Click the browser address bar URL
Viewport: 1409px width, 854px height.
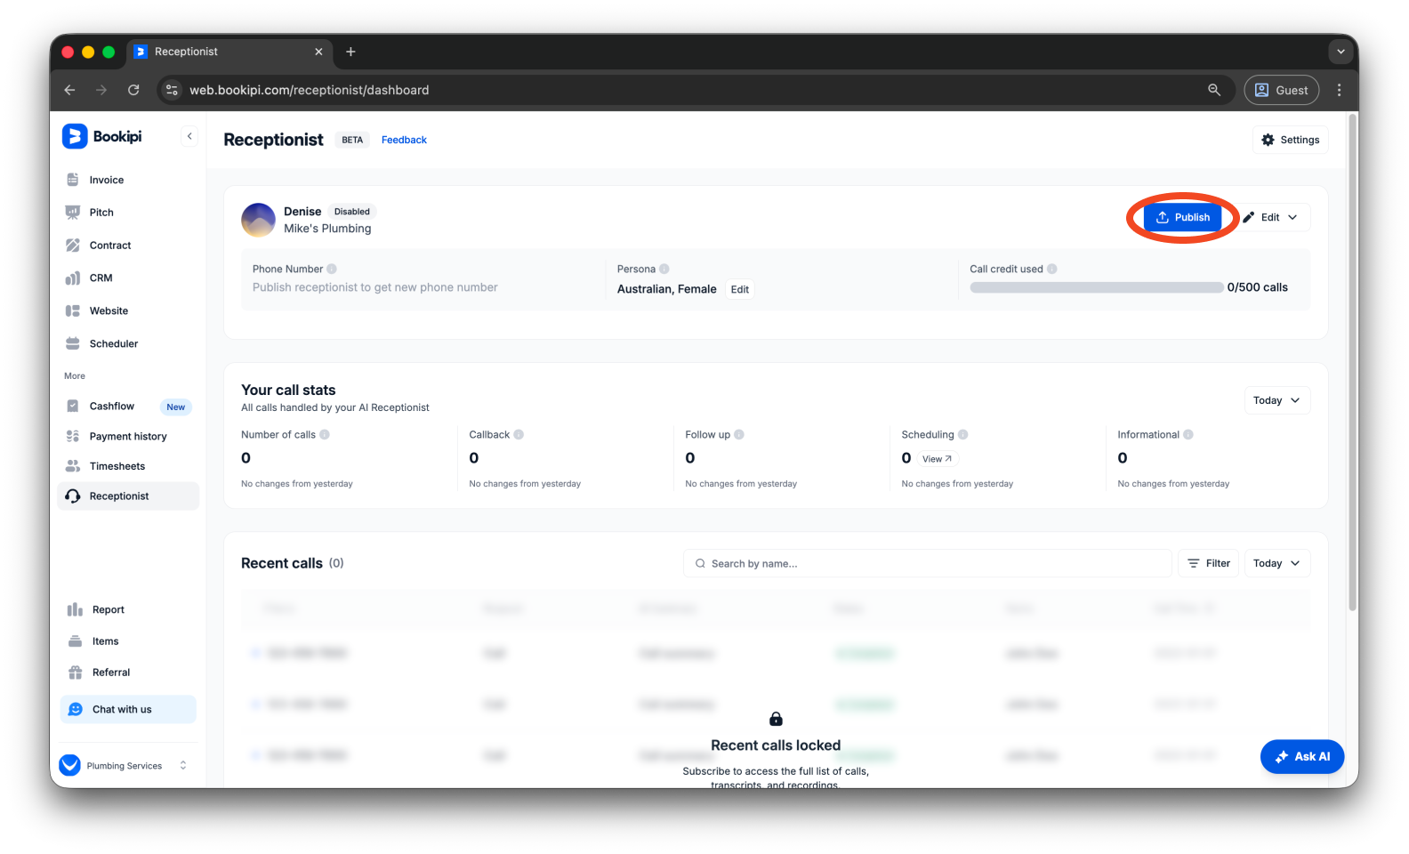pos(309,90)
